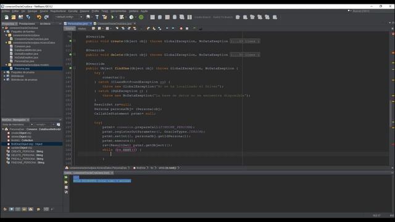
Task: Open the empty combo box in Navigator
Action: [x=45, y=125]
